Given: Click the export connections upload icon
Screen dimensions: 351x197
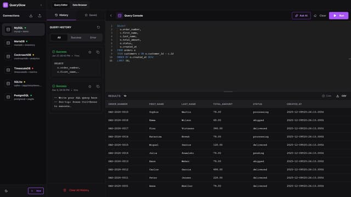Looking at the screenshot, I should (39, 16).
